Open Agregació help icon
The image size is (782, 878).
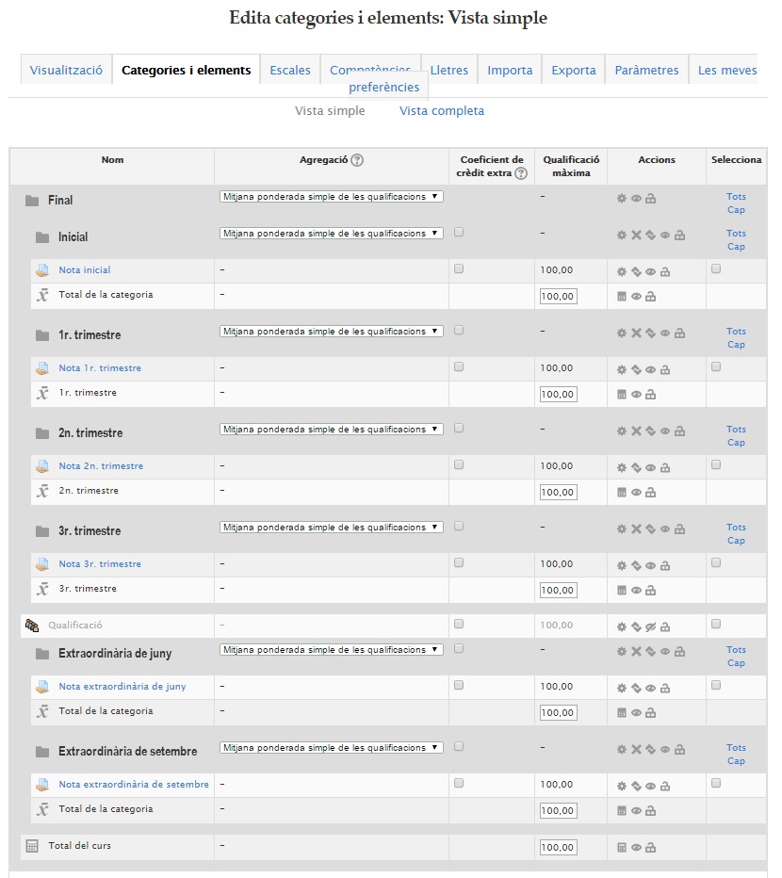[357, 160]
